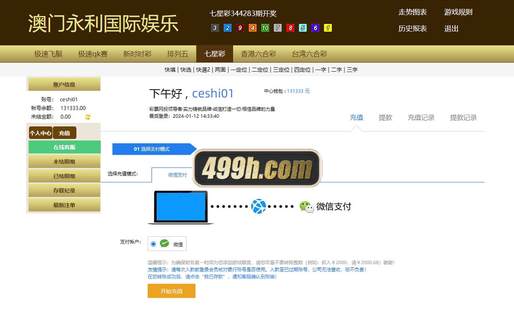Select the 四定位 bet mode
The image size is (514, 335).
coord(302,70)
